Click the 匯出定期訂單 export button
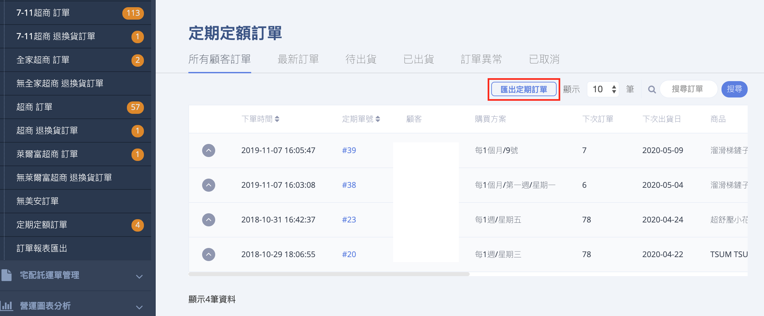 click(524, 89)
